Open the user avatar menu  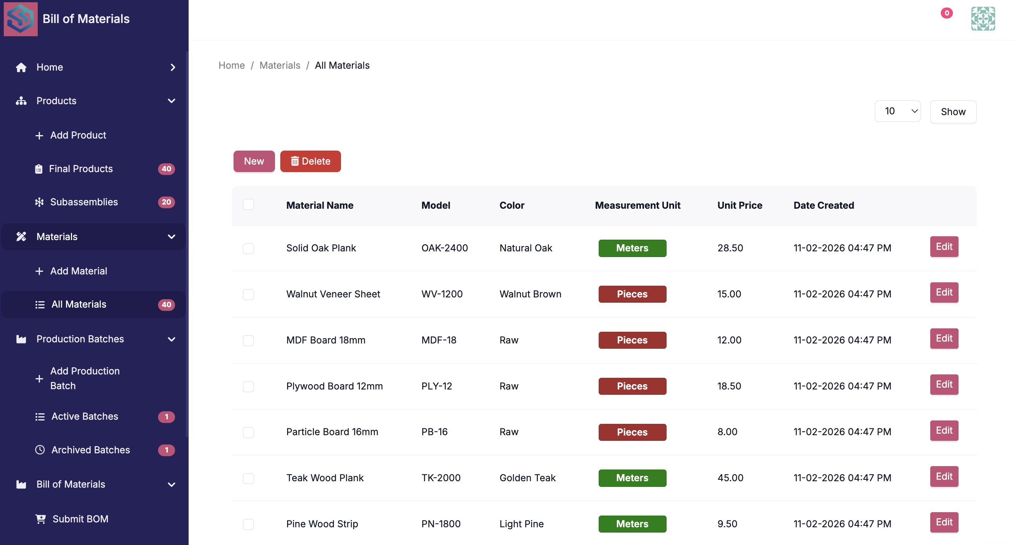point(983,18)
